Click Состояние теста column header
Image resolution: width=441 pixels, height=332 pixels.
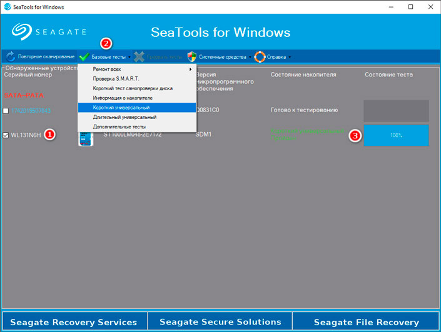tap(388, 75)
